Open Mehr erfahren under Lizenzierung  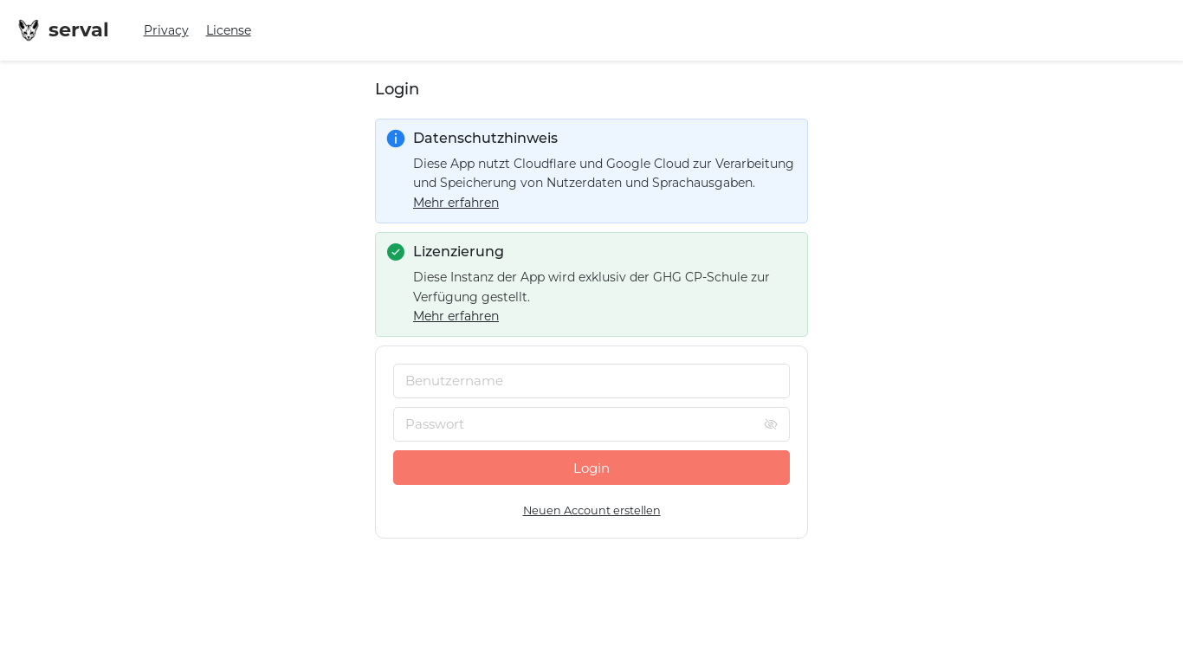(456, 316)
